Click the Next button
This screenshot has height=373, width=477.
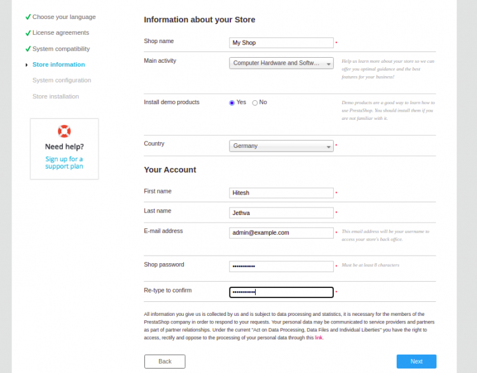point(417,362)
